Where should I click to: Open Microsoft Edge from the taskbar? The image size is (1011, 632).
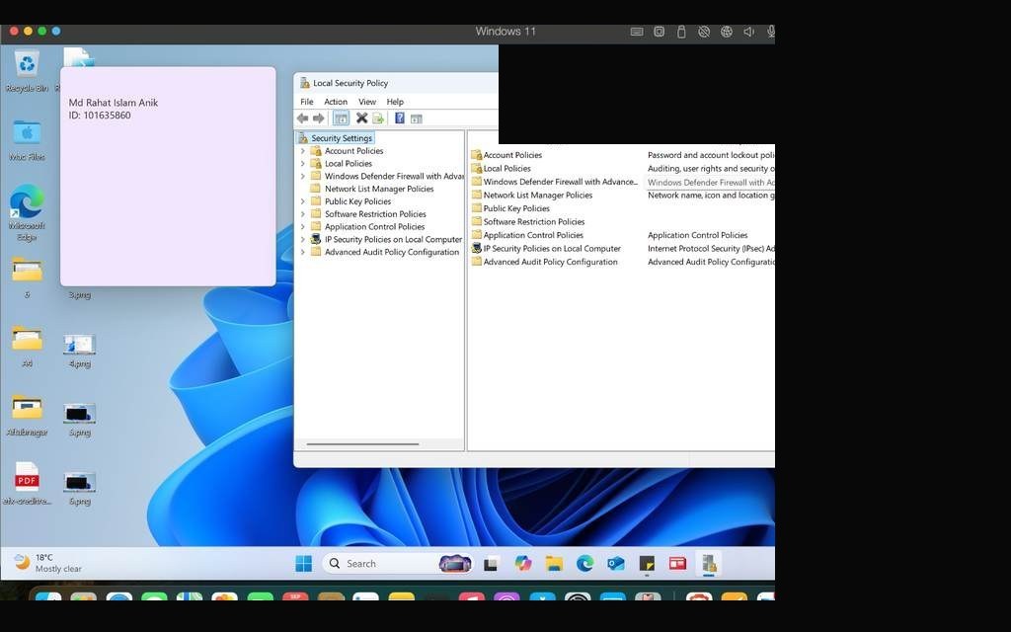click(x=584, y=564)
